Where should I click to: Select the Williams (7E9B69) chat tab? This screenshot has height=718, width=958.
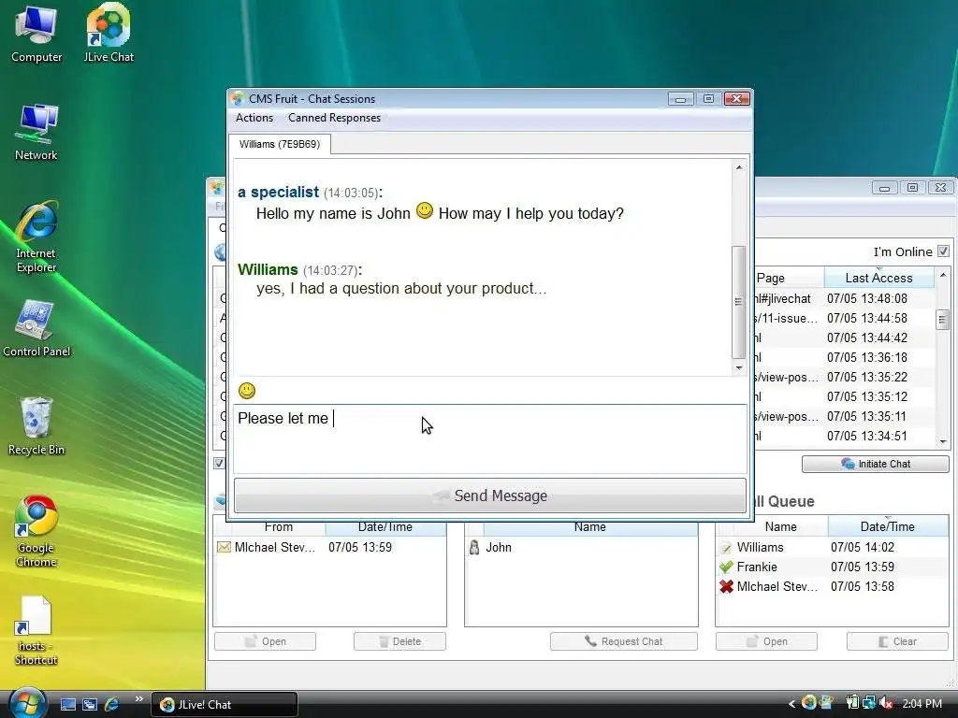pos(279,144)
